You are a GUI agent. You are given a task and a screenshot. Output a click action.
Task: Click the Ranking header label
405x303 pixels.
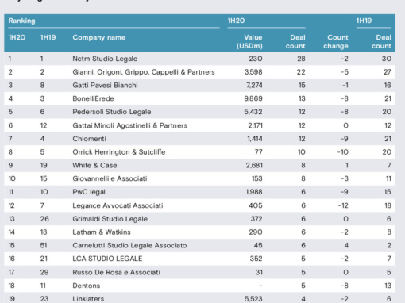tap(21, 21)
